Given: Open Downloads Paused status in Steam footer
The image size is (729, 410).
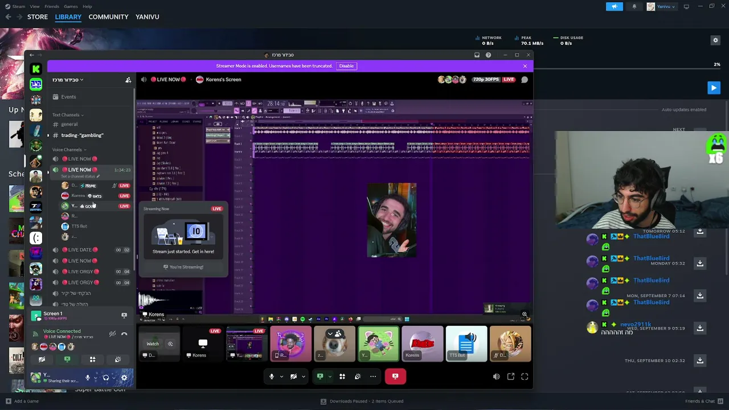Looking at the screenshot, I should [362, 401].
